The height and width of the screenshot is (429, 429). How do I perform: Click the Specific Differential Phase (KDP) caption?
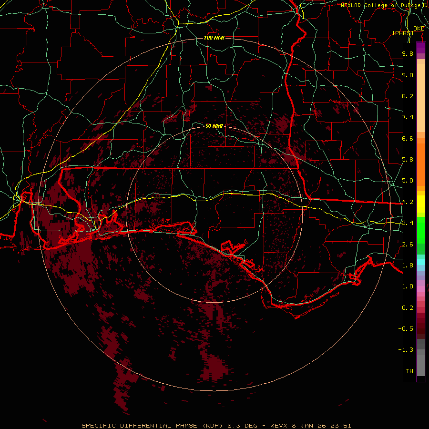point(153,426)
